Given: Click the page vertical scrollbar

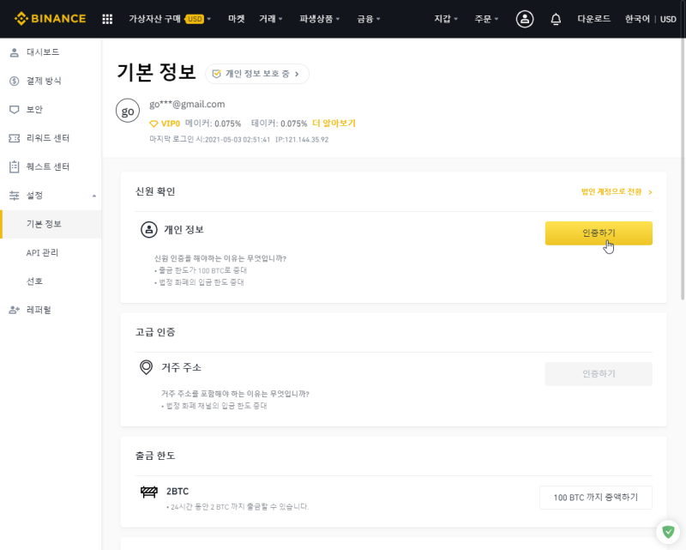Looking at the screenshot, I should pyautogui.click(x=683, y=166).
